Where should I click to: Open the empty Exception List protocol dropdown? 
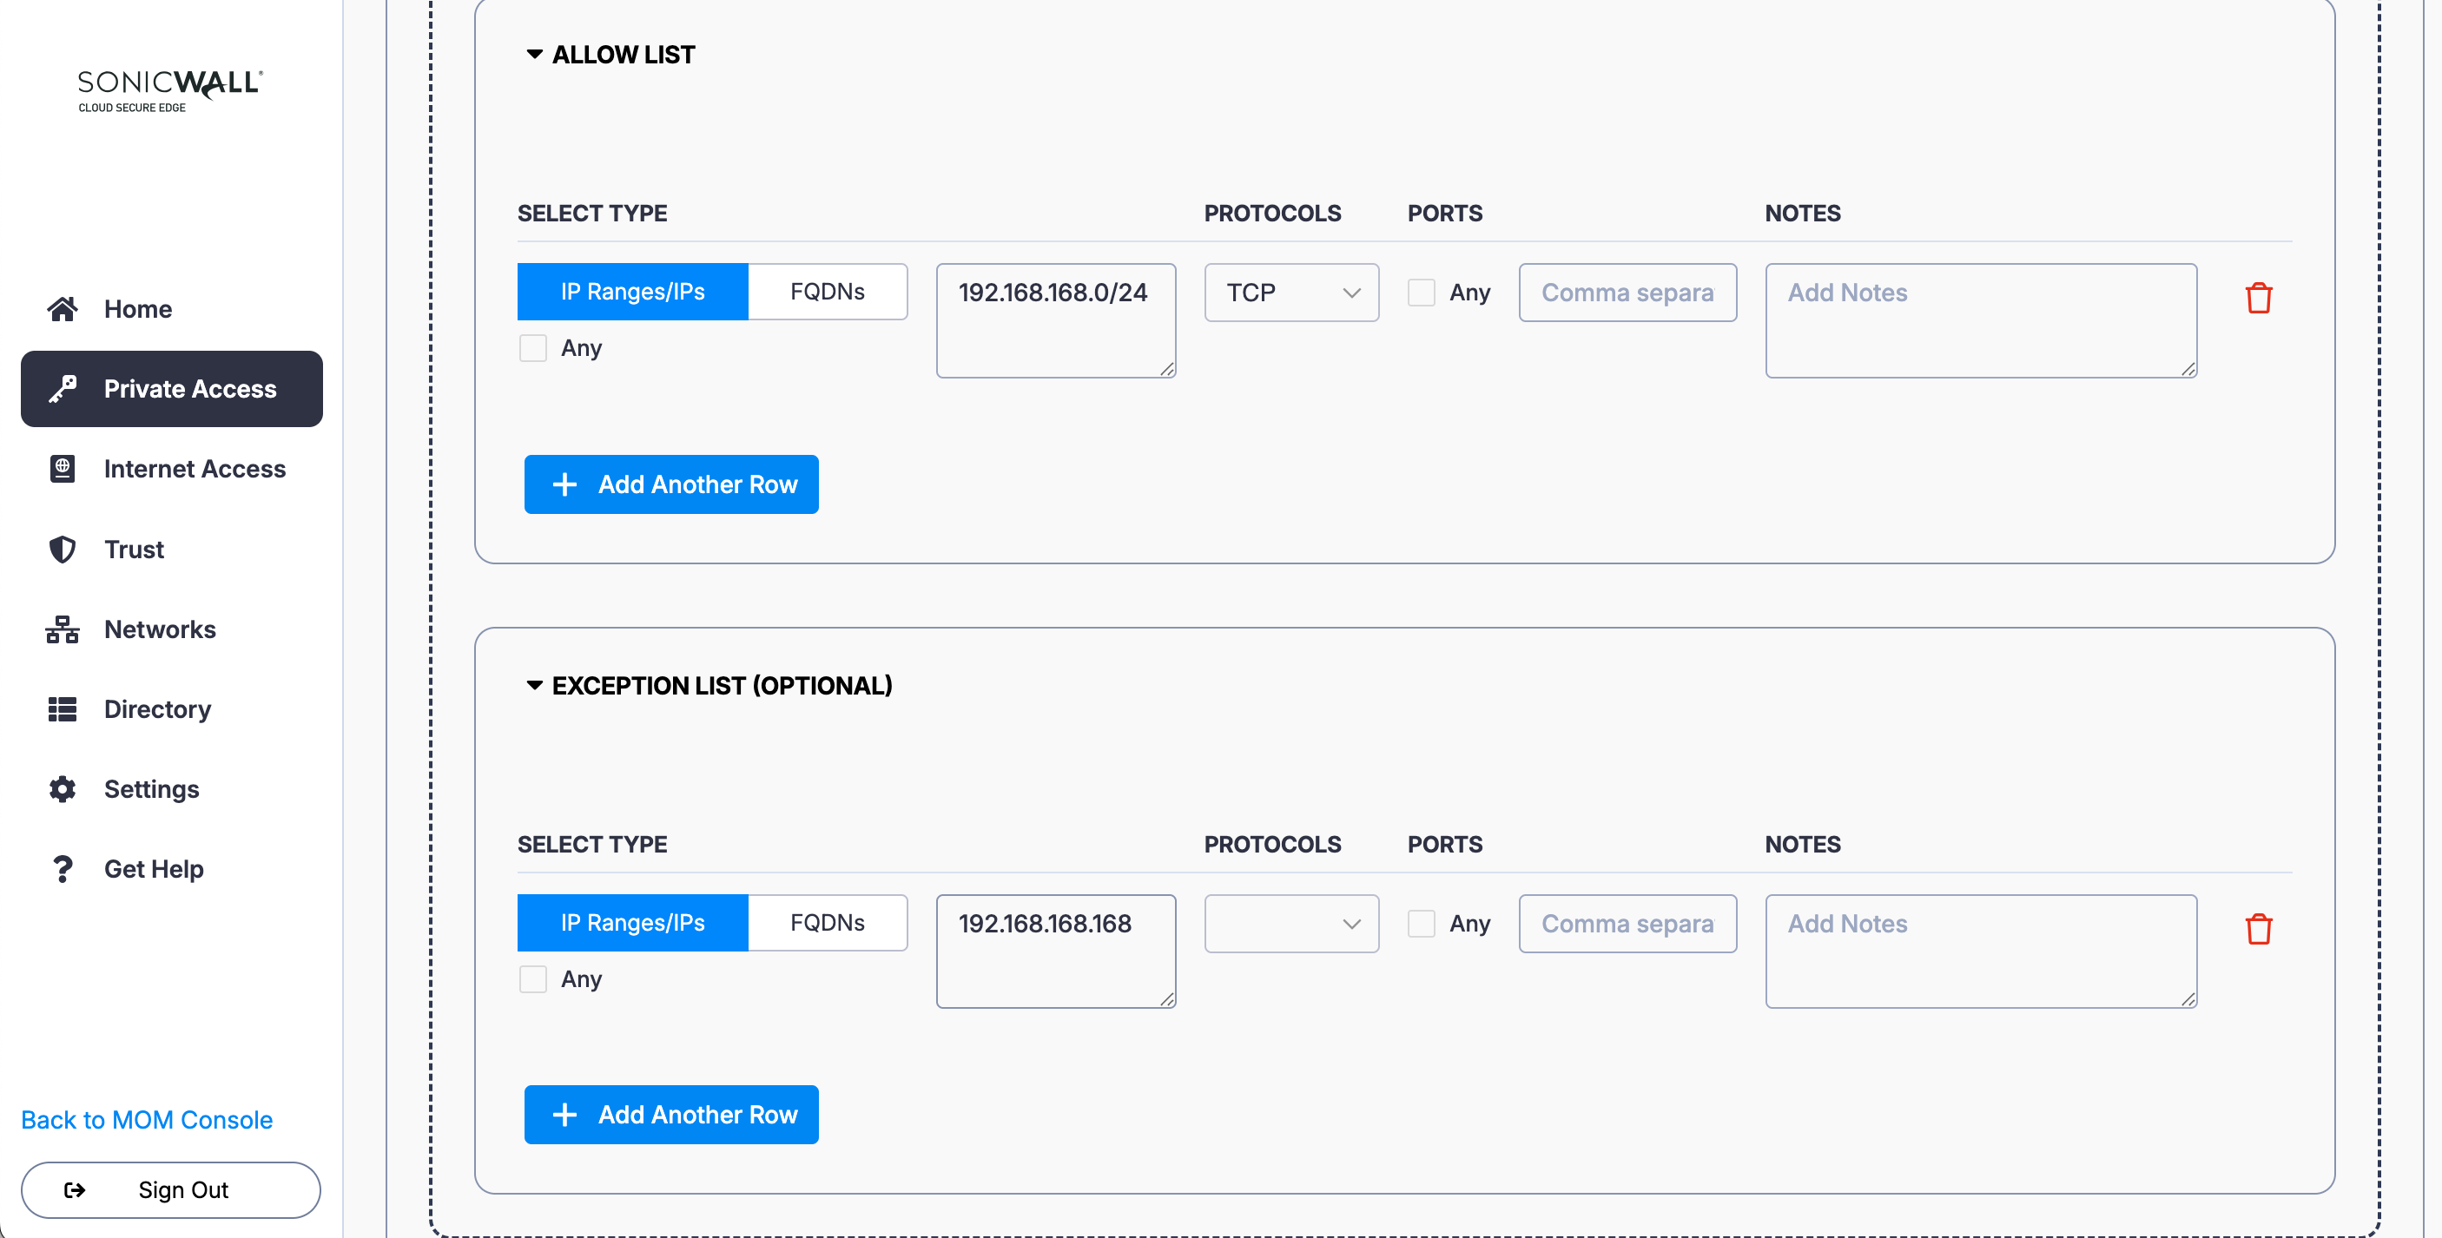point(1290,923)
